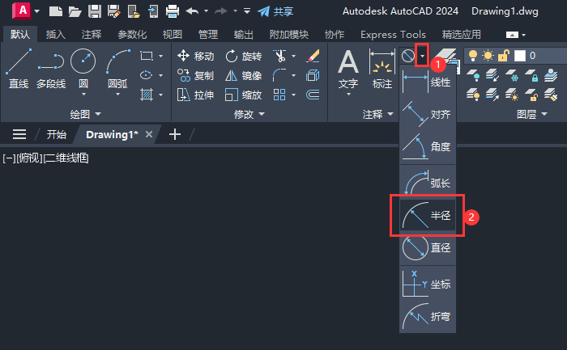Expand the Layers (图层) panel
The image size is (567, 350).
[x=531, y=115]
